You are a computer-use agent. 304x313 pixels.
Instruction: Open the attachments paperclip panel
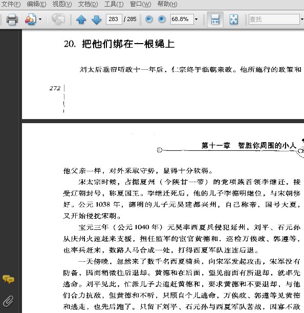pyautogui.click(x=8, y=301)
